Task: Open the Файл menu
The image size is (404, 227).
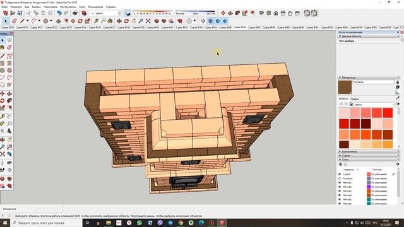Action: pyautogui.click(x=4, y=7)
